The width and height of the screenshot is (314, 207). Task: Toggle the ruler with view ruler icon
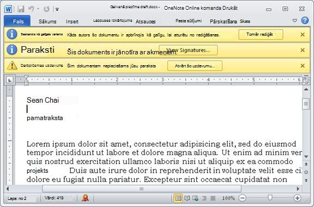coord(306,80)
